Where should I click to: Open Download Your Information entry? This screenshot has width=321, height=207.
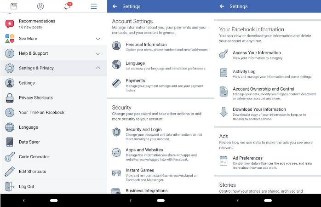(x=268, y=114)
